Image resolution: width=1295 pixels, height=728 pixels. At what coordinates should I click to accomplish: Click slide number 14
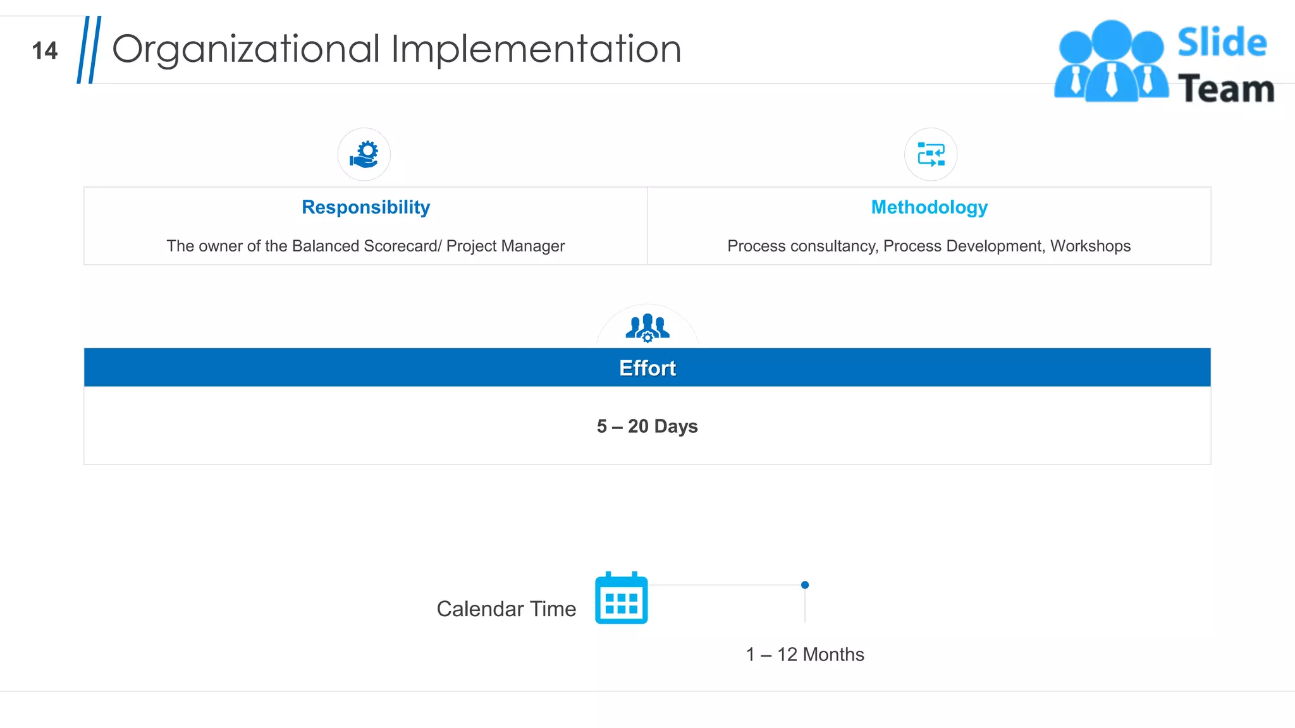(44, 51)
